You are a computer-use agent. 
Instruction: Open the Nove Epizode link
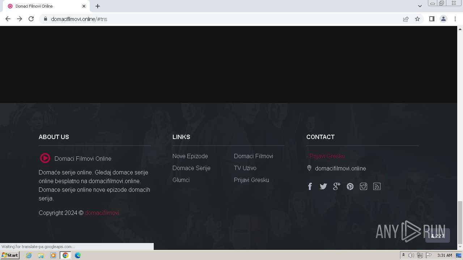[190, 156]
